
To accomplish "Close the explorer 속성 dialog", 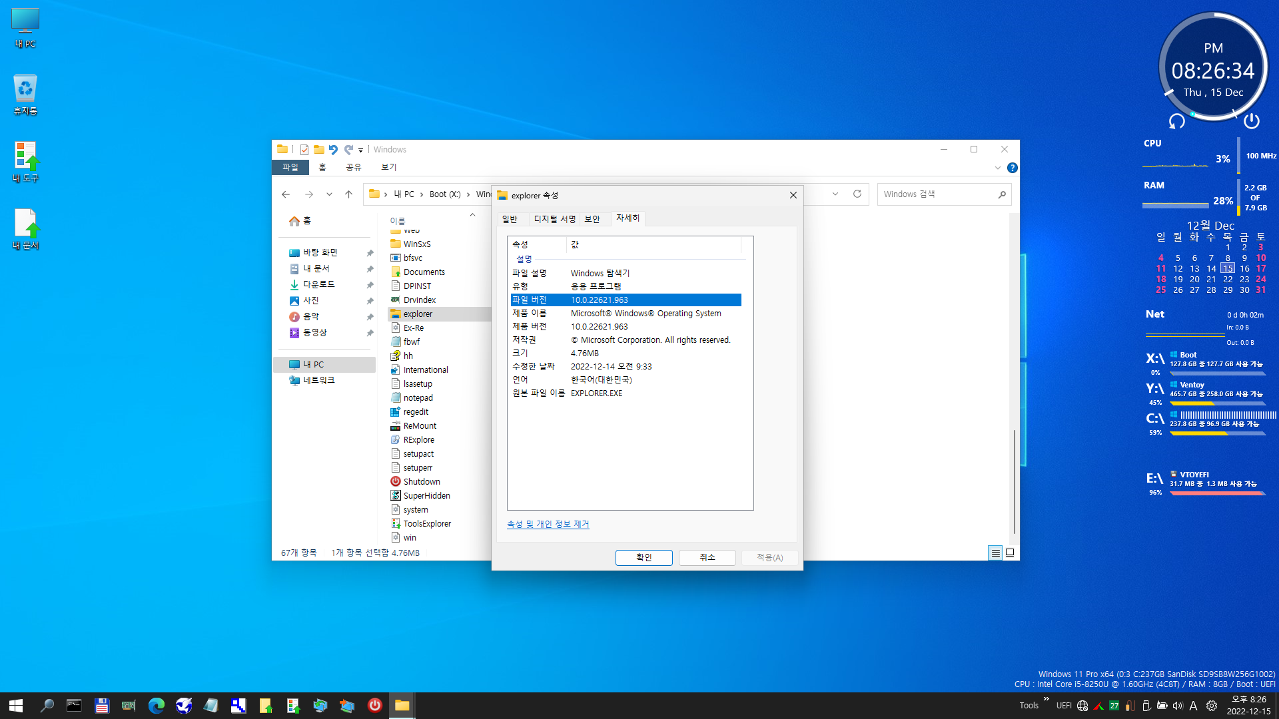I will coord(793,195).
